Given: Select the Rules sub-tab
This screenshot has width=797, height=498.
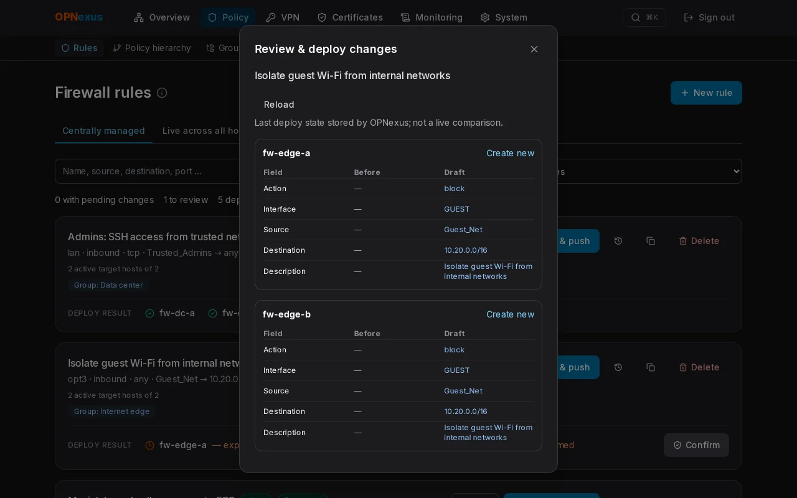Looking at the screenshot, I should pyautogui.click(x=79, y=48).
